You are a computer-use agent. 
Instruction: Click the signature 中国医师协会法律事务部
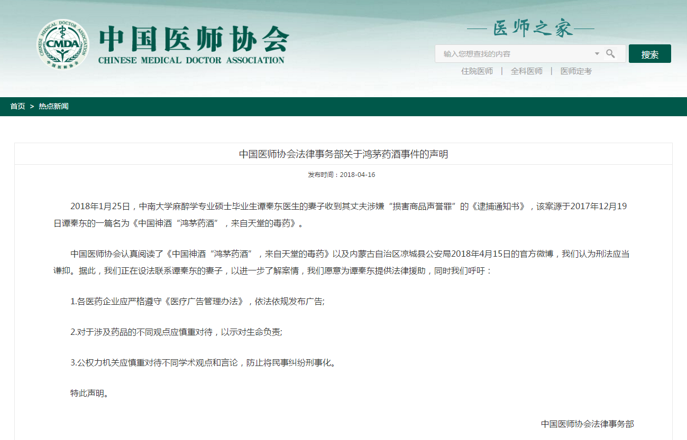587,424
